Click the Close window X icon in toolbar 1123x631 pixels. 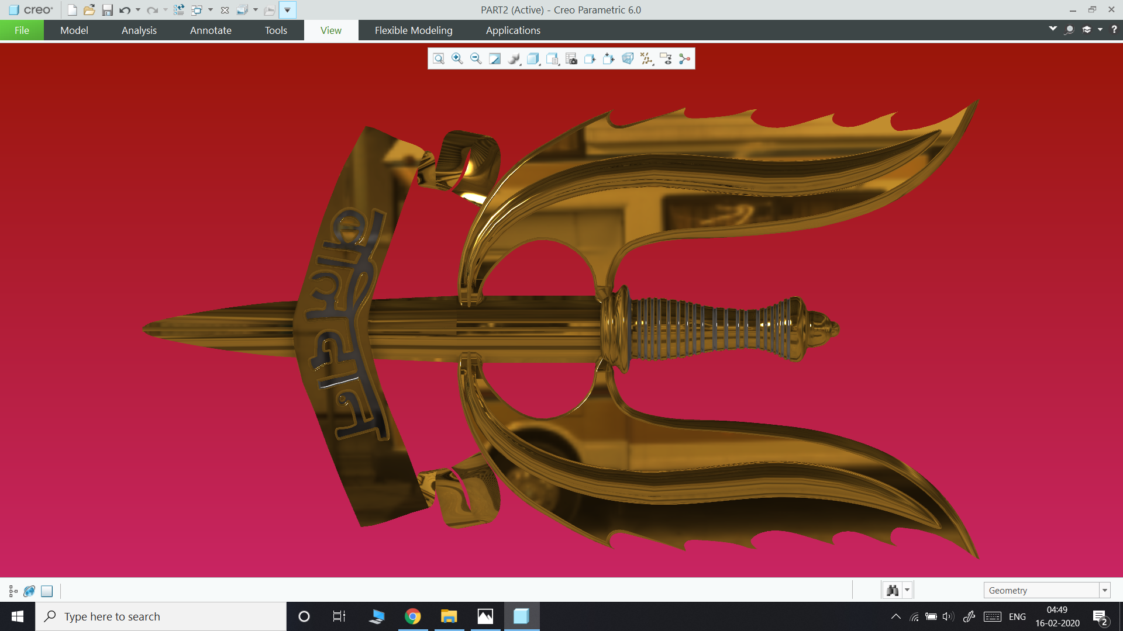click(225, 10)
